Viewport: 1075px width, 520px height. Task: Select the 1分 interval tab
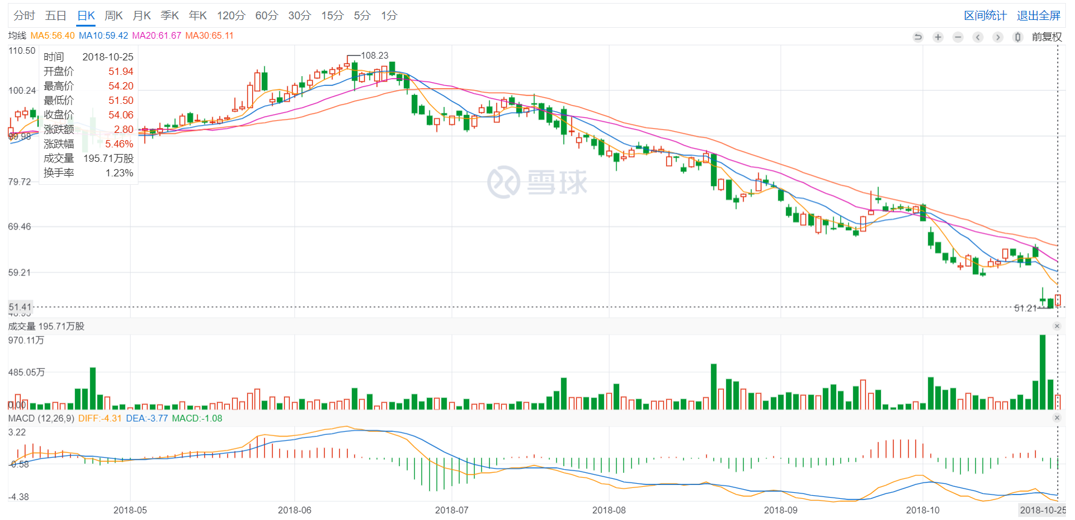(389, 16)
